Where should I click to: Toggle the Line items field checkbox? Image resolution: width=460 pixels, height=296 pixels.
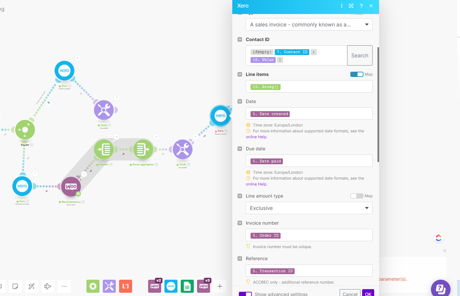[x=240, y=74]
